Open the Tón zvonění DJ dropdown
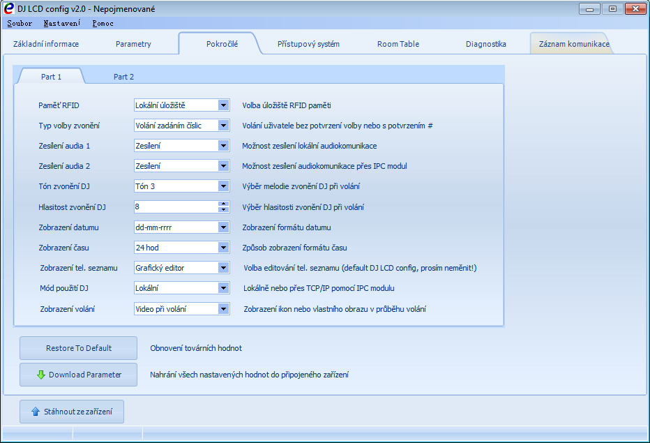 (223, 186)
